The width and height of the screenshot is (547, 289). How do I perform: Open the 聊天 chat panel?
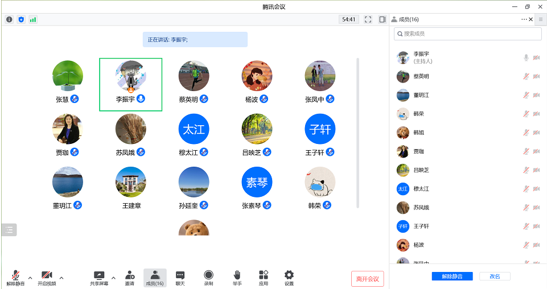[180, 278]
